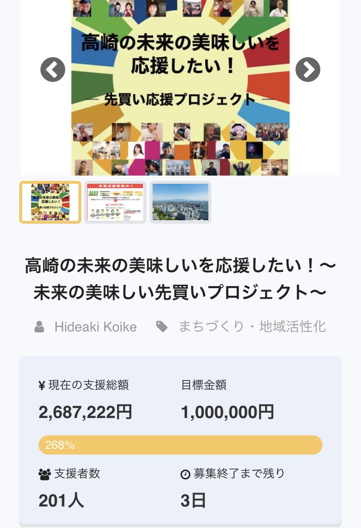The image size is (361, 532).
Task: Open the main carousel poster image
Action: [x=180, y=87]
